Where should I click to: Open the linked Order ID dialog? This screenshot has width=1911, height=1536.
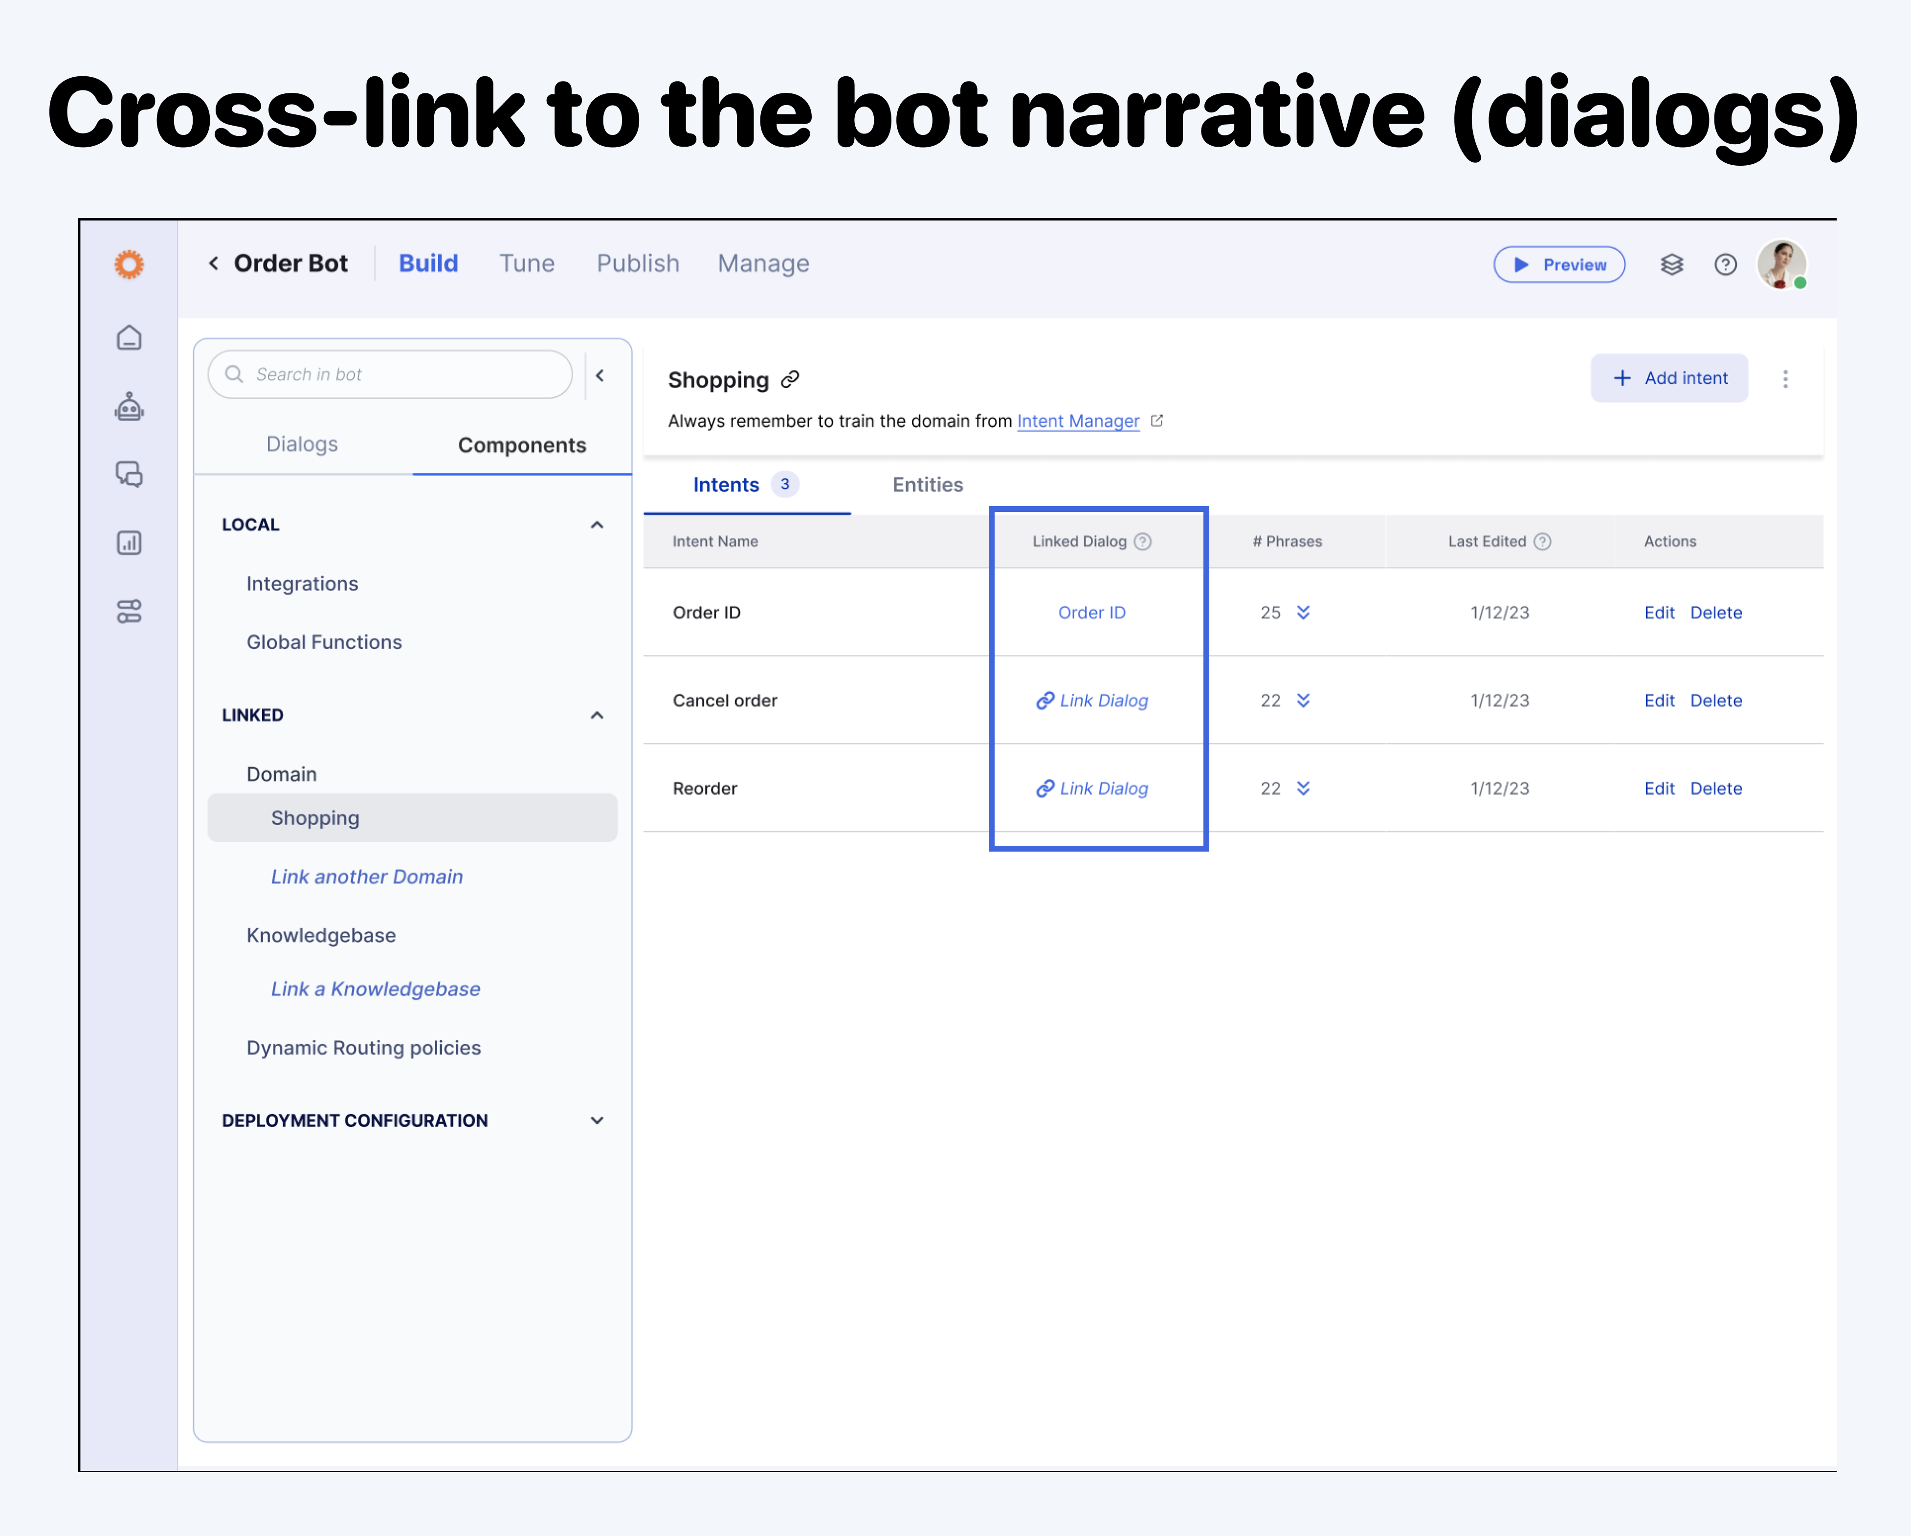click(1092, 613)
